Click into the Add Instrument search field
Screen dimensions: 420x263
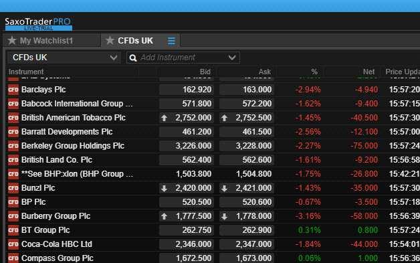[183, 58]
